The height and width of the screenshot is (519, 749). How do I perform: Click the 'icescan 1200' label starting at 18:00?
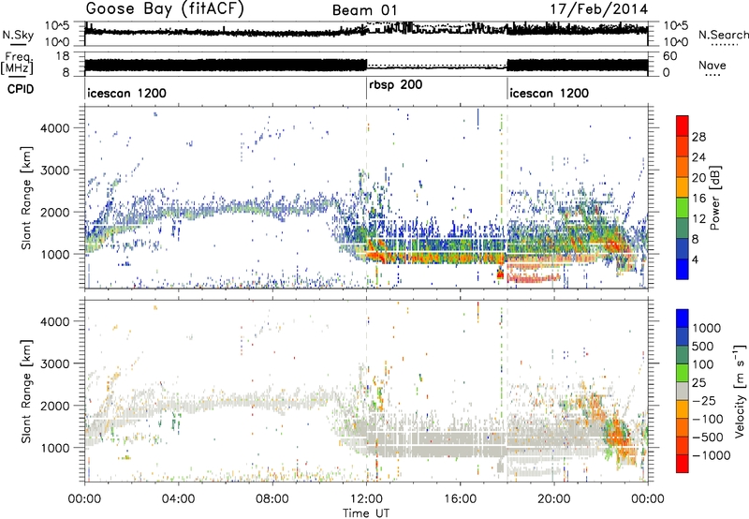(x=549, y=93)
